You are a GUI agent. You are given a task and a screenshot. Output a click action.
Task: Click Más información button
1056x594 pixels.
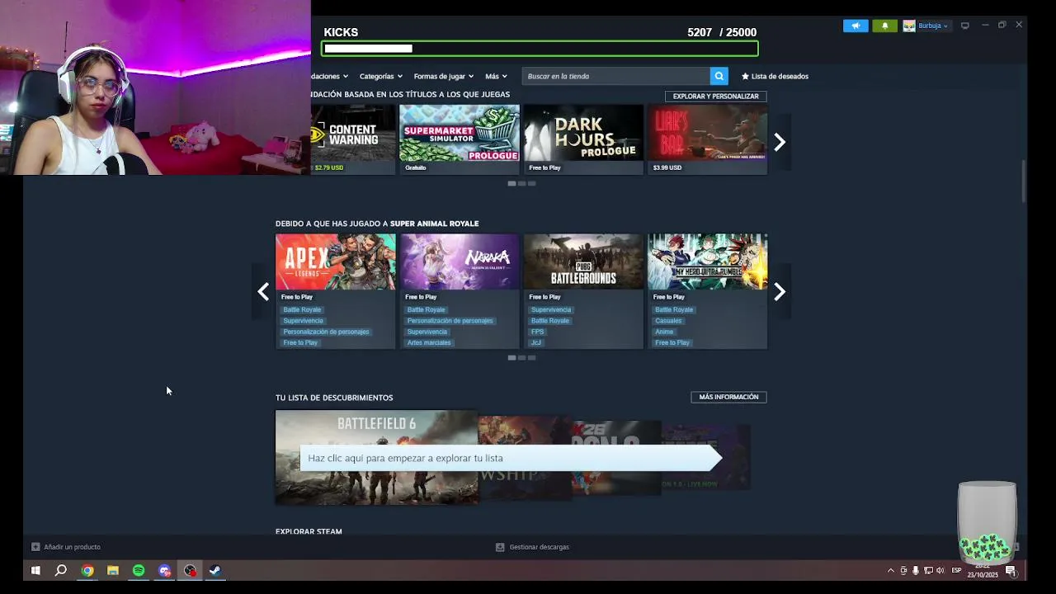click(x=728, y=397)
